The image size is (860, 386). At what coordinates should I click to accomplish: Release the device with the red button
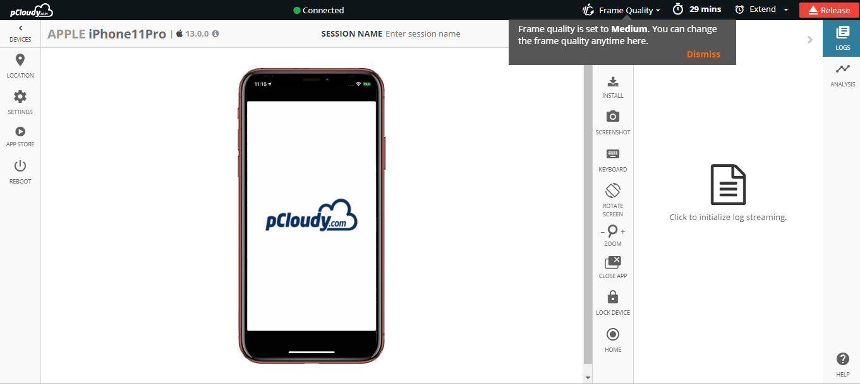click(x=829, y=10)
